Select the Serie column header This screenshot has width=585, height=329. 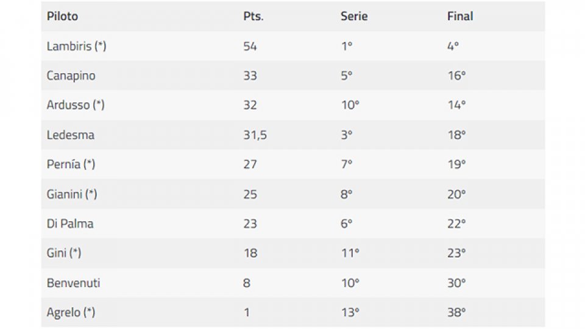click(354, 16)
